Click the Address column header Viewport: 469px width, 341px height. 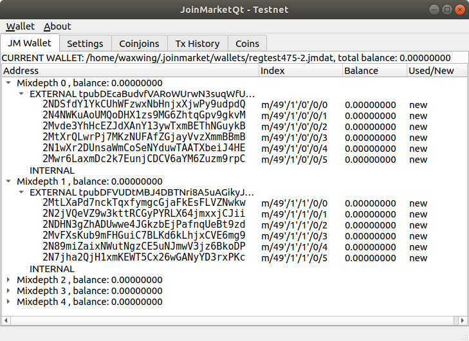(x=129, y=71)
